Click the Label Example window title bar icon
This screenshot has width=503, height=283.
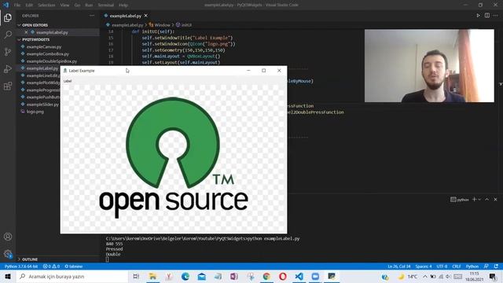click(65, 71)
